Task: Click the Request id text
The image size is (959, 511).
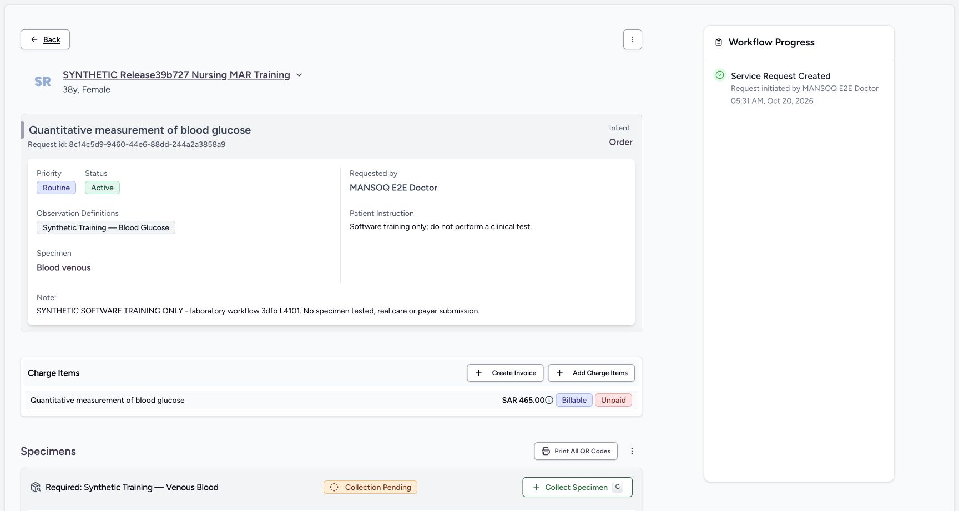Action: point(127,144)
